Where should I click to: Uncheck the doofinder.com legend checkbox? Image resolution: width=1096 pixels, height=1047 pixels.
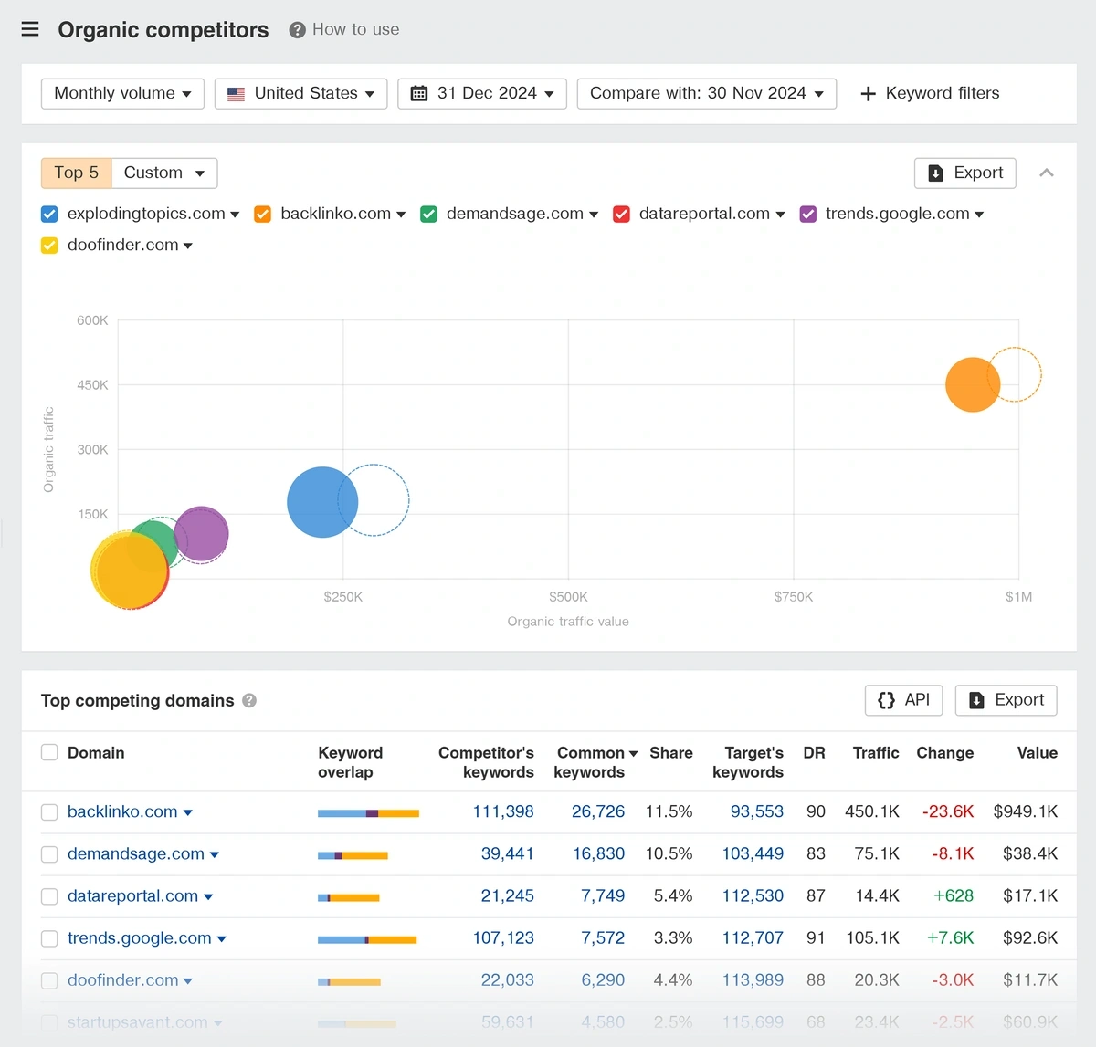49,245
